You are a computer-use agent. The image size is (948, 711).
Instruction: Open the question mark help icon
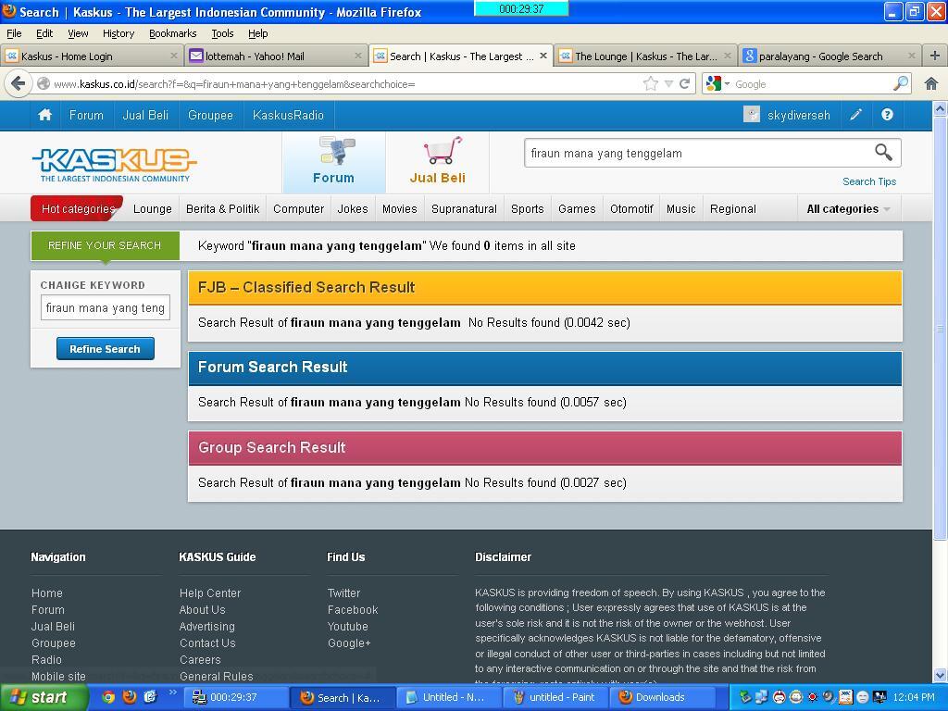pos(887,115)
